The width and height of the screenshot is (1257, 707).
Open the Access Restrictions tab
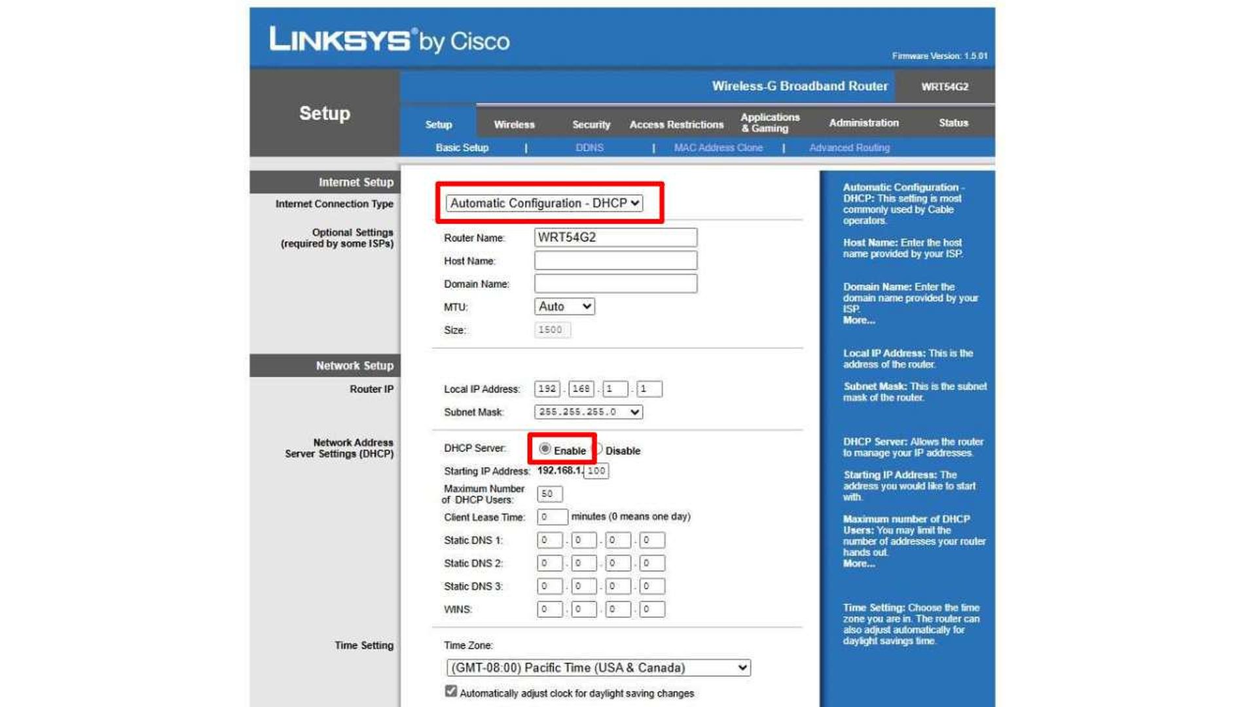click(676, 124)
